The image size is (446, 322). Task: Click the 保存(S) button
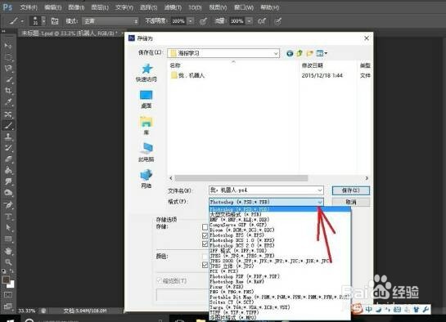(x=351, y=190)
